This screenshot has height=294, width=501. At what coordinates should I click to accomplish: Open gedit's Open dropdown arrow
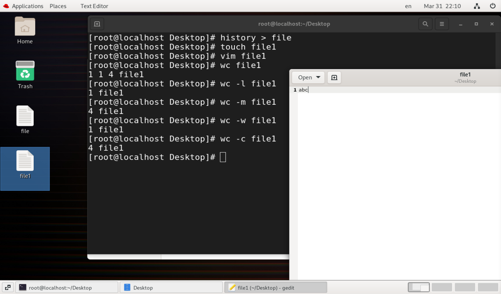point(318,77)
